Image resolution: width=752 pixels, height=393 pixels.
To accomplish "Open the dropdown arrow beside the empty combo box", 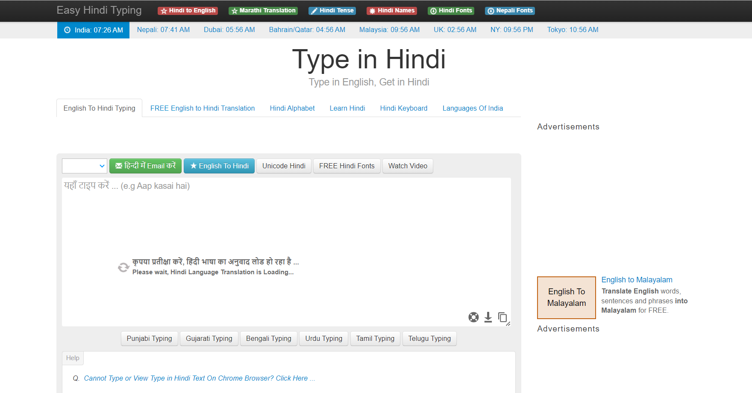I will (102, 166).
